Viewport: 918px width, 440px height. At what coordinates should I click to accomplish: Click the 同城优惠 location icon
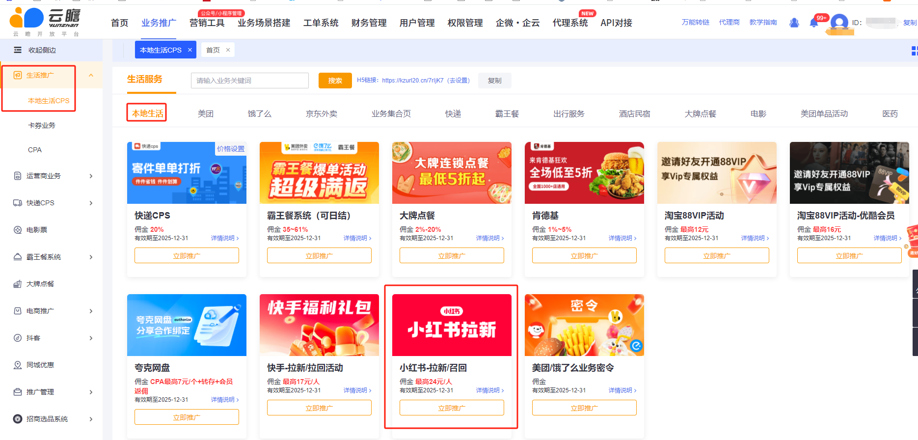pyautogui.click(x=18, y=365)
